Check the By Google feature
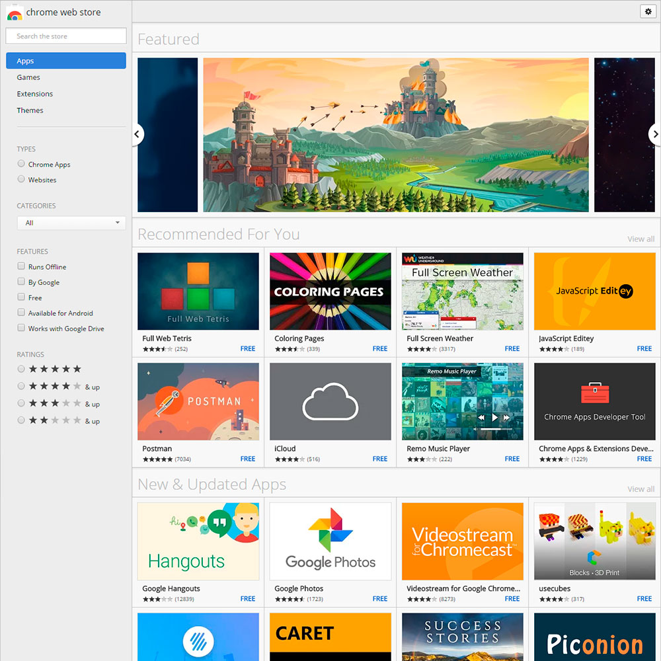The width and height of the screenshot is (661, 661). [x=21, y=282]
